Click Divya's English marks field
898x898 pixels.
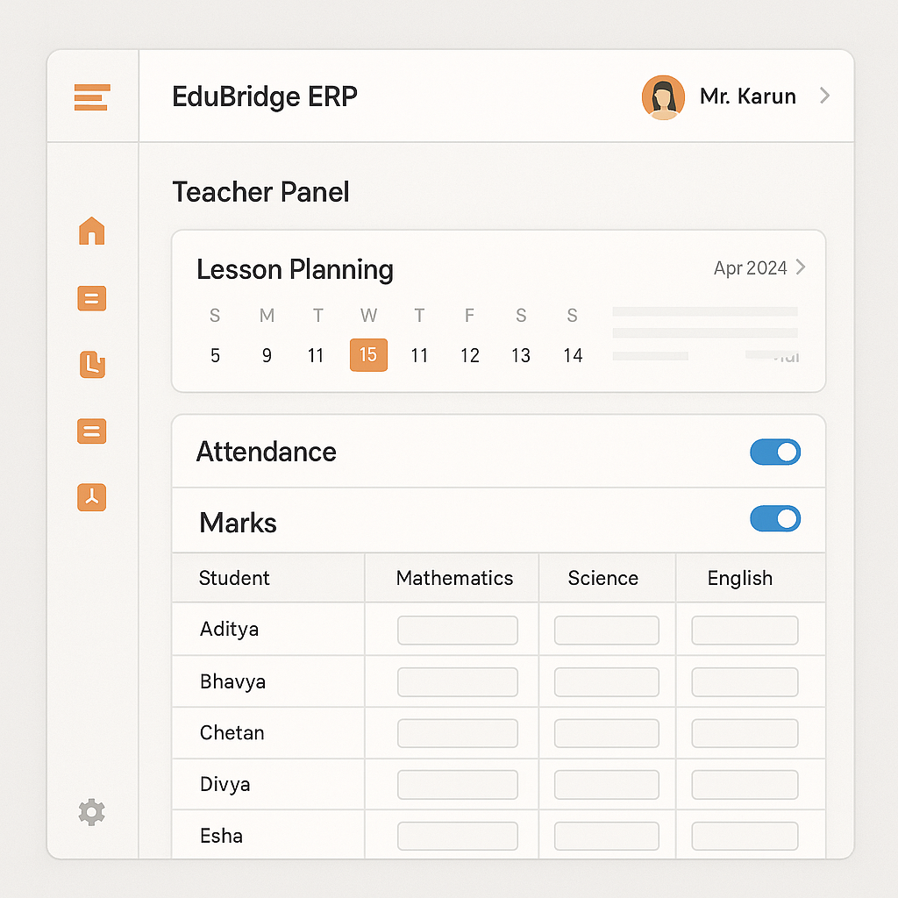point(745,785)
